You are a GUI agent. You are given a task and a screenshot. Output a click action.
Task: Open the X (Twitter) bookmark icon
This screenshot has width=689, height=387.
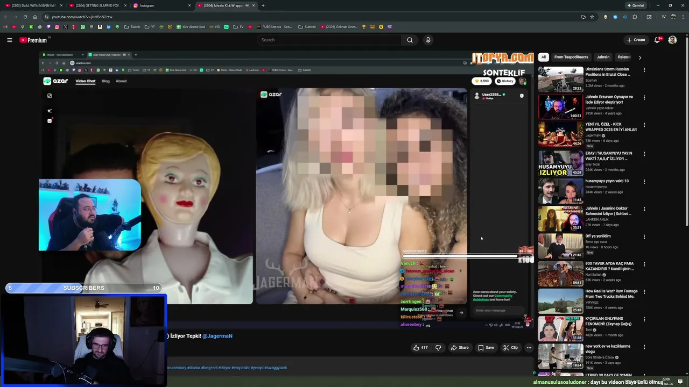[66, 26]
